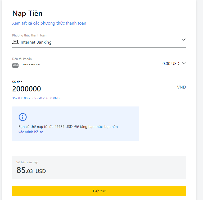This screenshot has height=200, width=203.
Task: Click the laptop Internet Banking icon
Action: (15, 42)
